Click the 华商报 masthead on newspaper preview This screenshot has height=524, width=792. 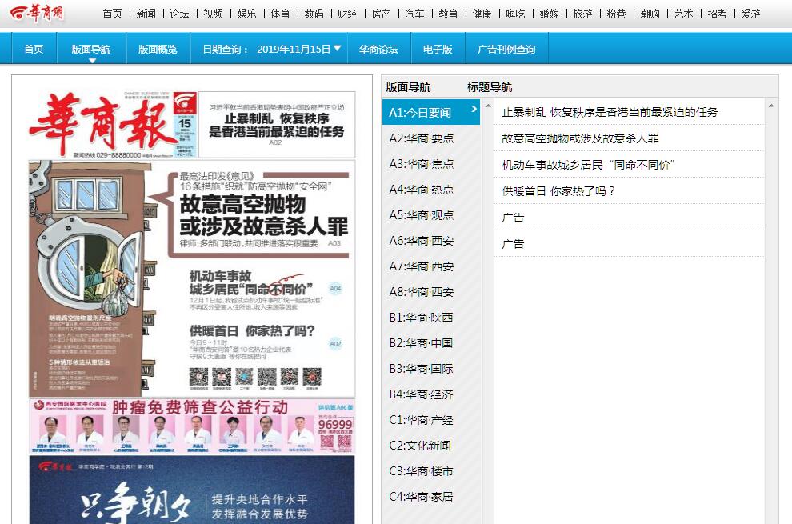[x=102, y=122]
